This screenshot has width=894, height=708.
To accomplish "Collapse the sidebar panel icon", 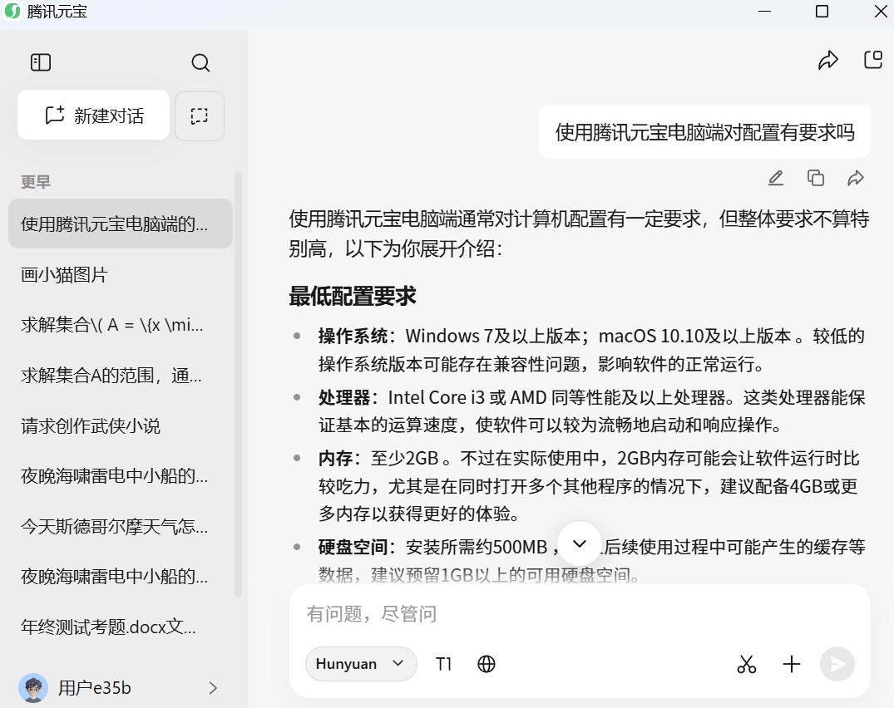I will coord(41,62).
